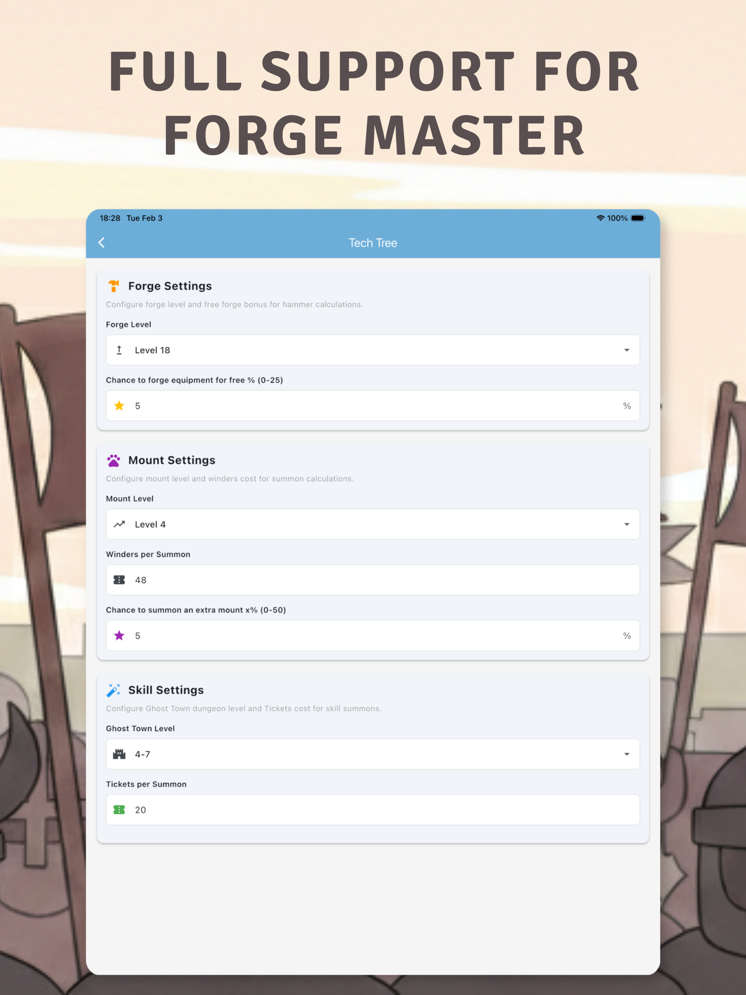Click 'Chance to forge equipment for free' label
The image size is (746, 995).
click(x=195, y=380)
